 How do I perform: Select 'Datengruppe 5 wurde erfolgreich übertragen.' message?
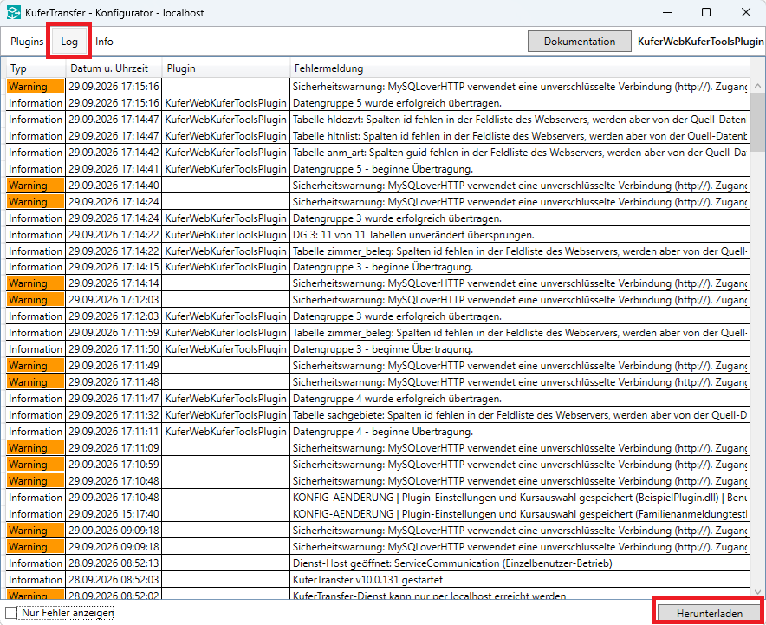coord(520,103)
